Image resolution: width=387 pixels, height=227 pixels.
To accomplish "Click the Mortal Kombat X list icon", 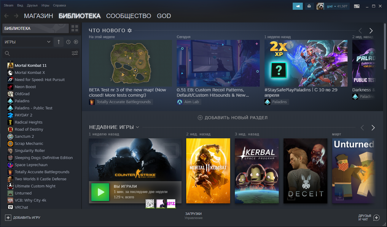I will pyautogui.click(x=10, y=72).
